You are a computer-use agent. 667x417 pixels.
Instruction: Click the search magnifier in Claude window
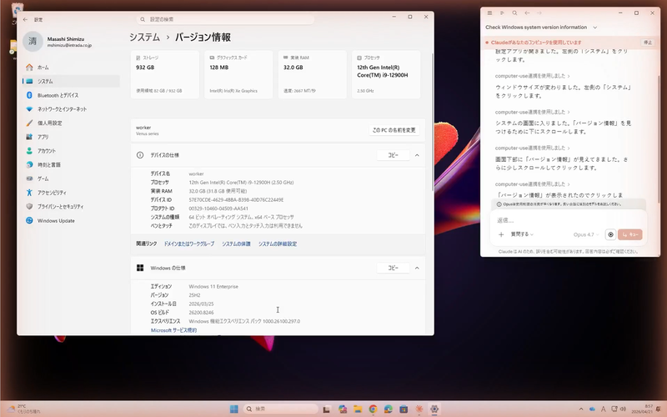tap(514, 13)
